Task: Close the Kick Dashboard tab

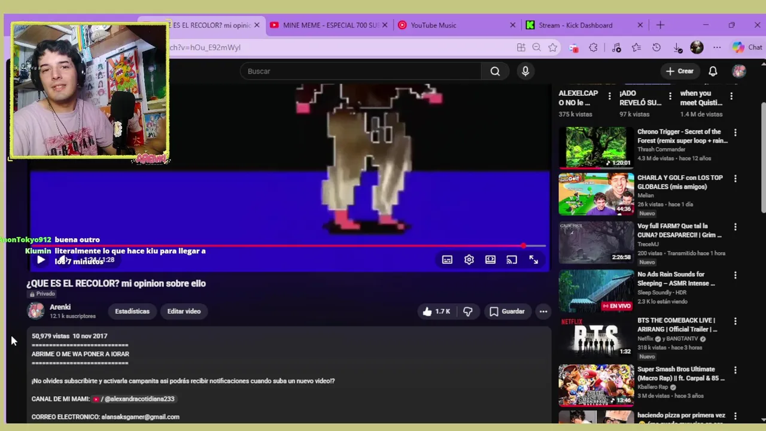Action: click(640, 25)
